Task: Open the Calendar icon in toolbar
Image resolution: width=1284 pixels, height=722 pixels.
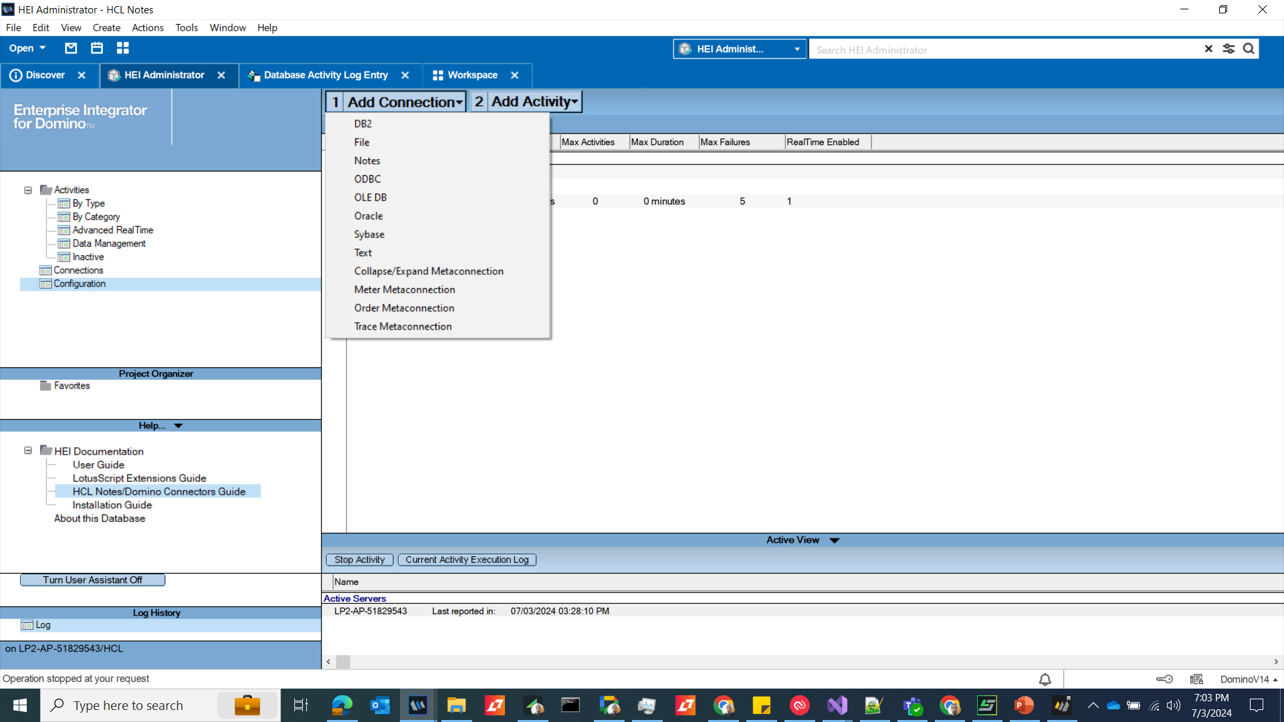Action: point(97,48)
